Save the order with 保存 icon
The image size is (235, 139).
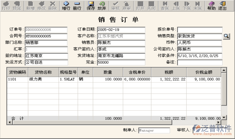[91, 6]
